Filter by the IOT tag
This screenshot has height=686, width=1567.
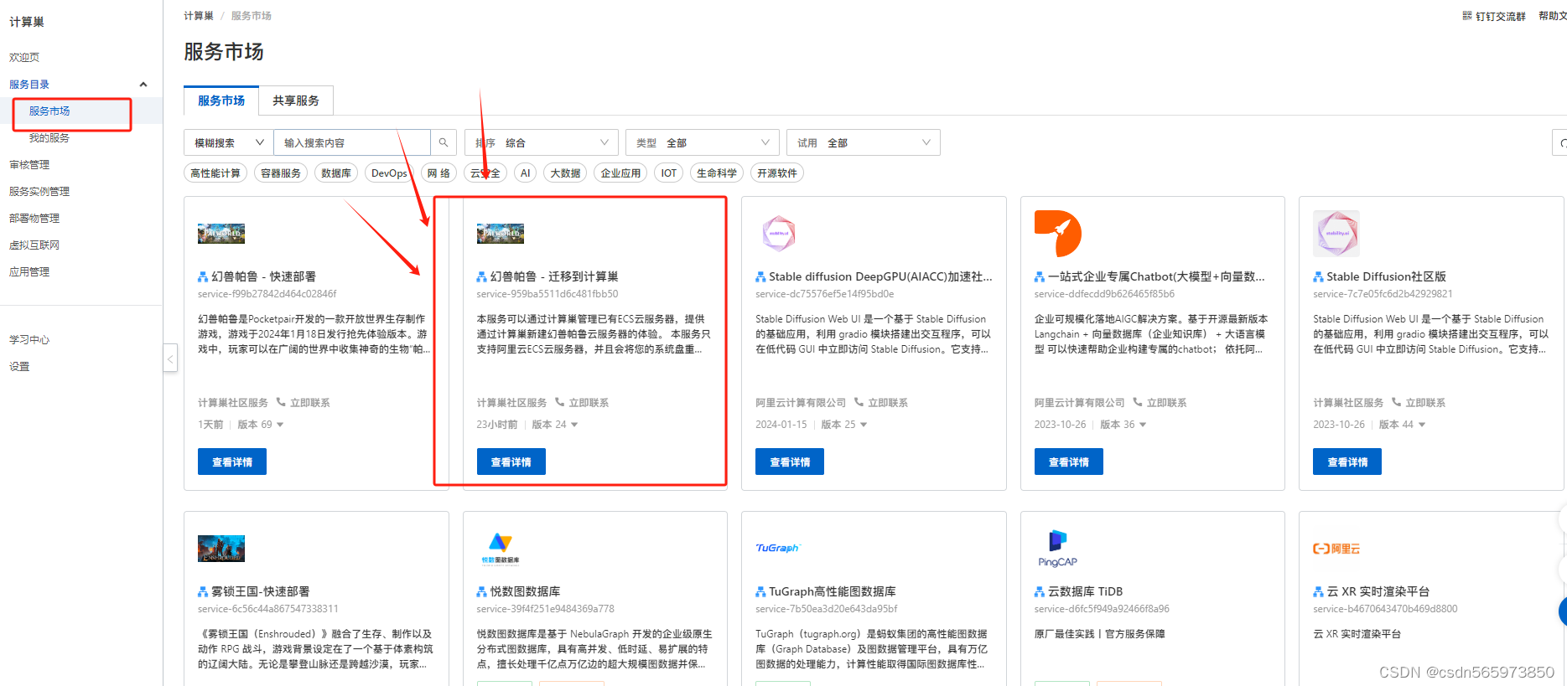click(669, 173)
